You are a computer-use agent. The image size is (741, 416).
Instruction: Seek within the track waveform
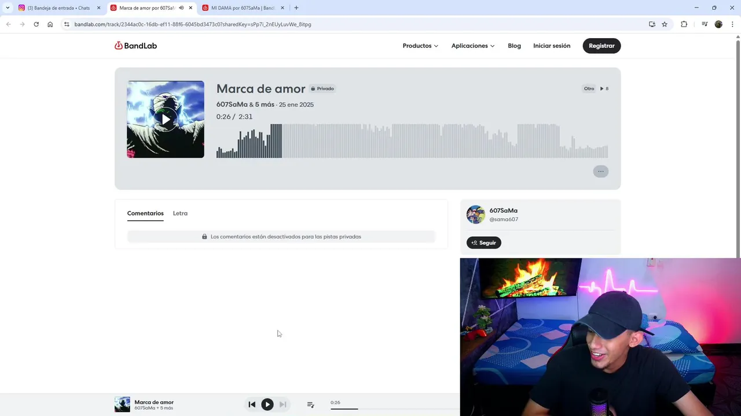pos(412,140)
